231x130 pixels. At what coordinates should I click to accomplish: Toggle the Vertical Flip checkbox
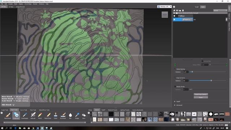[x=202, y=61]
